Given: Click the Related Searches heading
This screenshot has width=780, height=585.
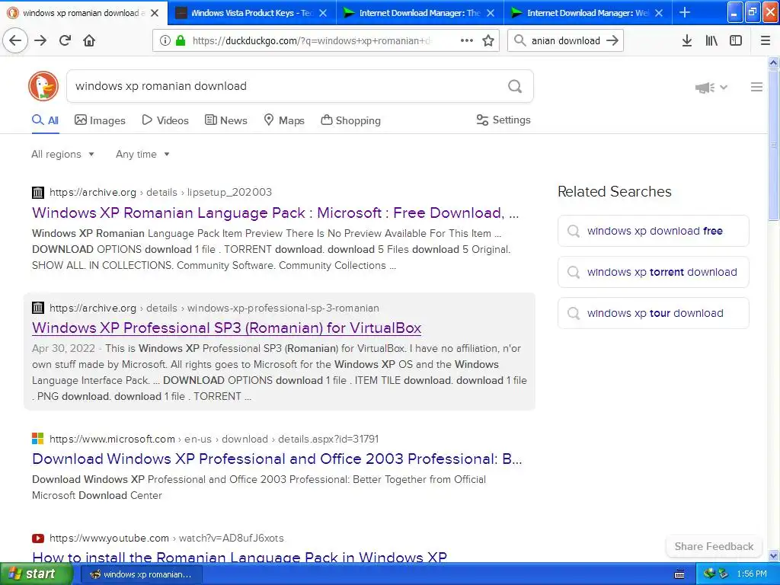Looking at the screenshot, I should point(615,191).
